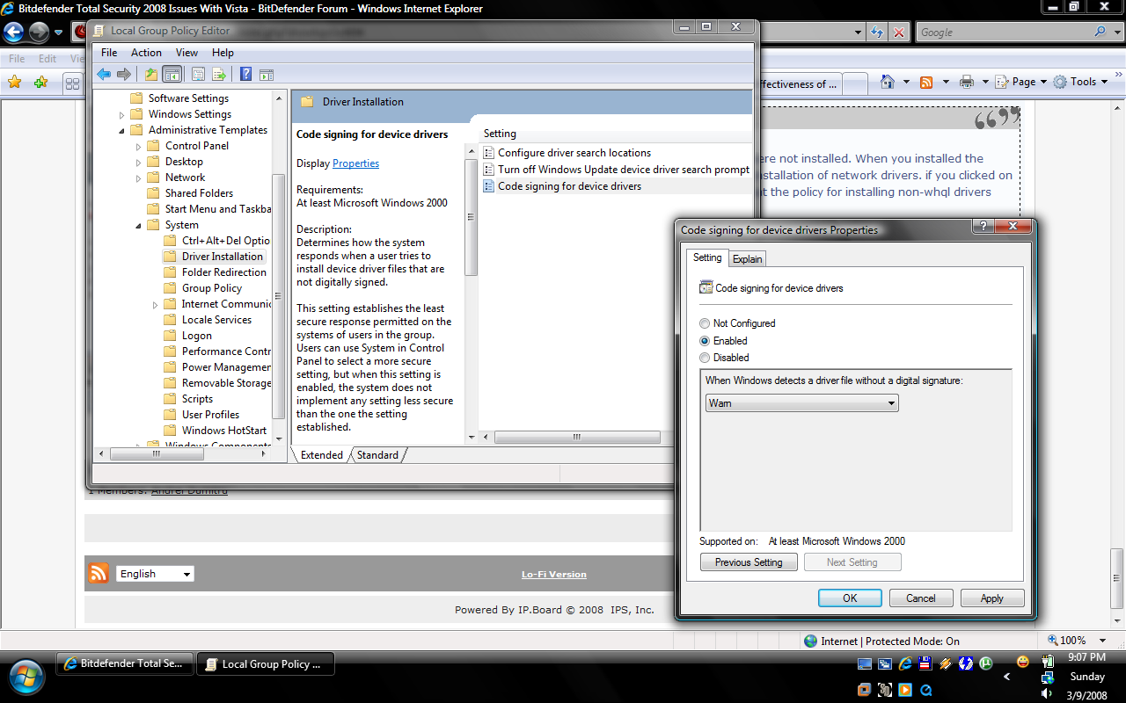The height and width of the screenshot is (703, 1126).
Task: Expand the Network tree node
Action: click(x=138, y=178)
